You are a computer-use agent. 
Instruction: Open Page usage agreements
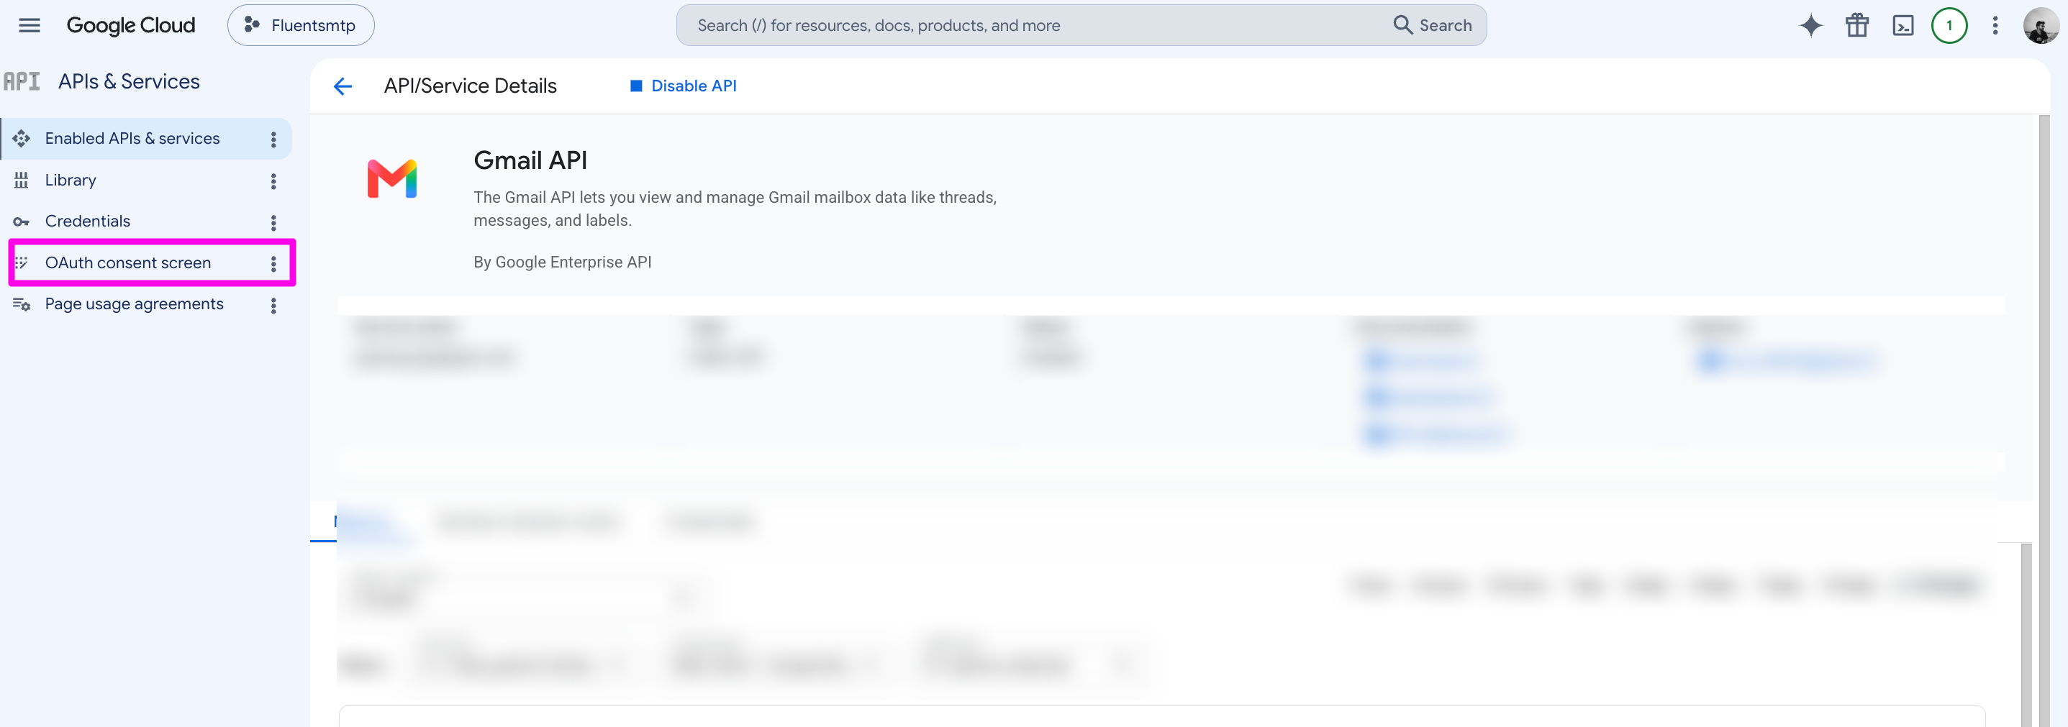click(x=134, y=304)
